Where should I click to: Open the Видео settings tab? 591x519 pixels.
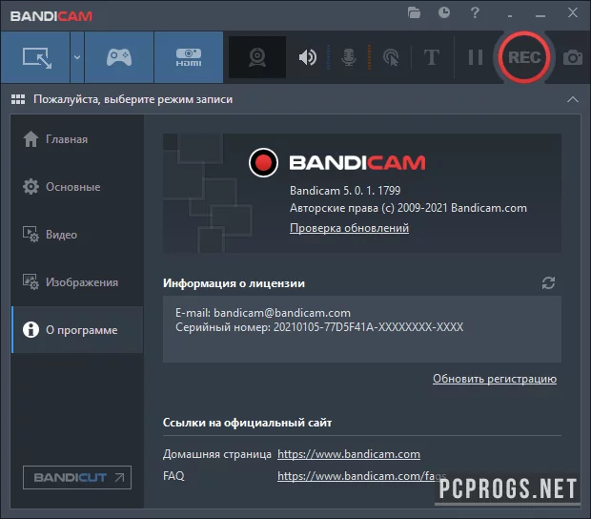click(77, 235)
